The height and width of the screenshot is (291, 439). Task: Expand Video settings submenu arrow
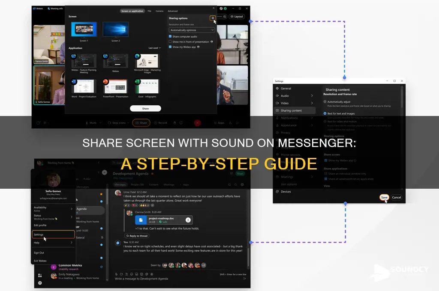tap(312, 103)
